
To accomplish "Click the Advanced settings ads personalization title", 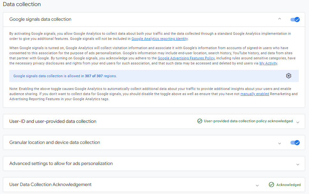I will pyautogui.click(x=61, y=163).
